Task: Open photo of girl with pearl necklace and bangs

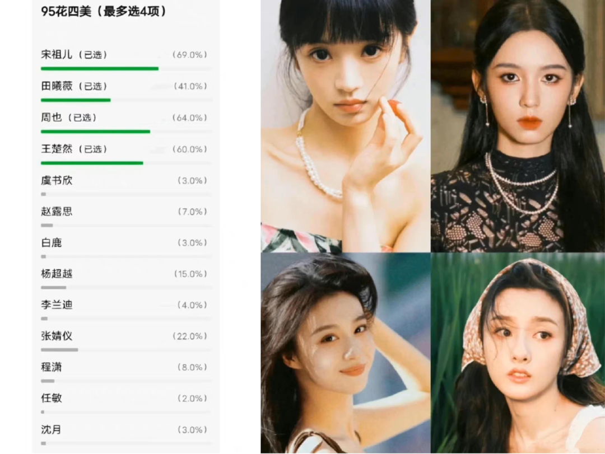Action: click(x=345, y=126)
